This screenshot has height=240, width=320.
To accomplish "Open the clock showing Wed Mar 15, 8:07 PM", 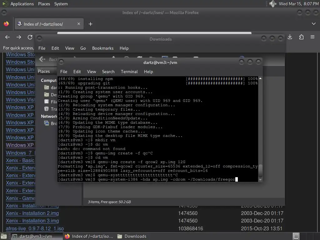I will [x=298, y=4].
